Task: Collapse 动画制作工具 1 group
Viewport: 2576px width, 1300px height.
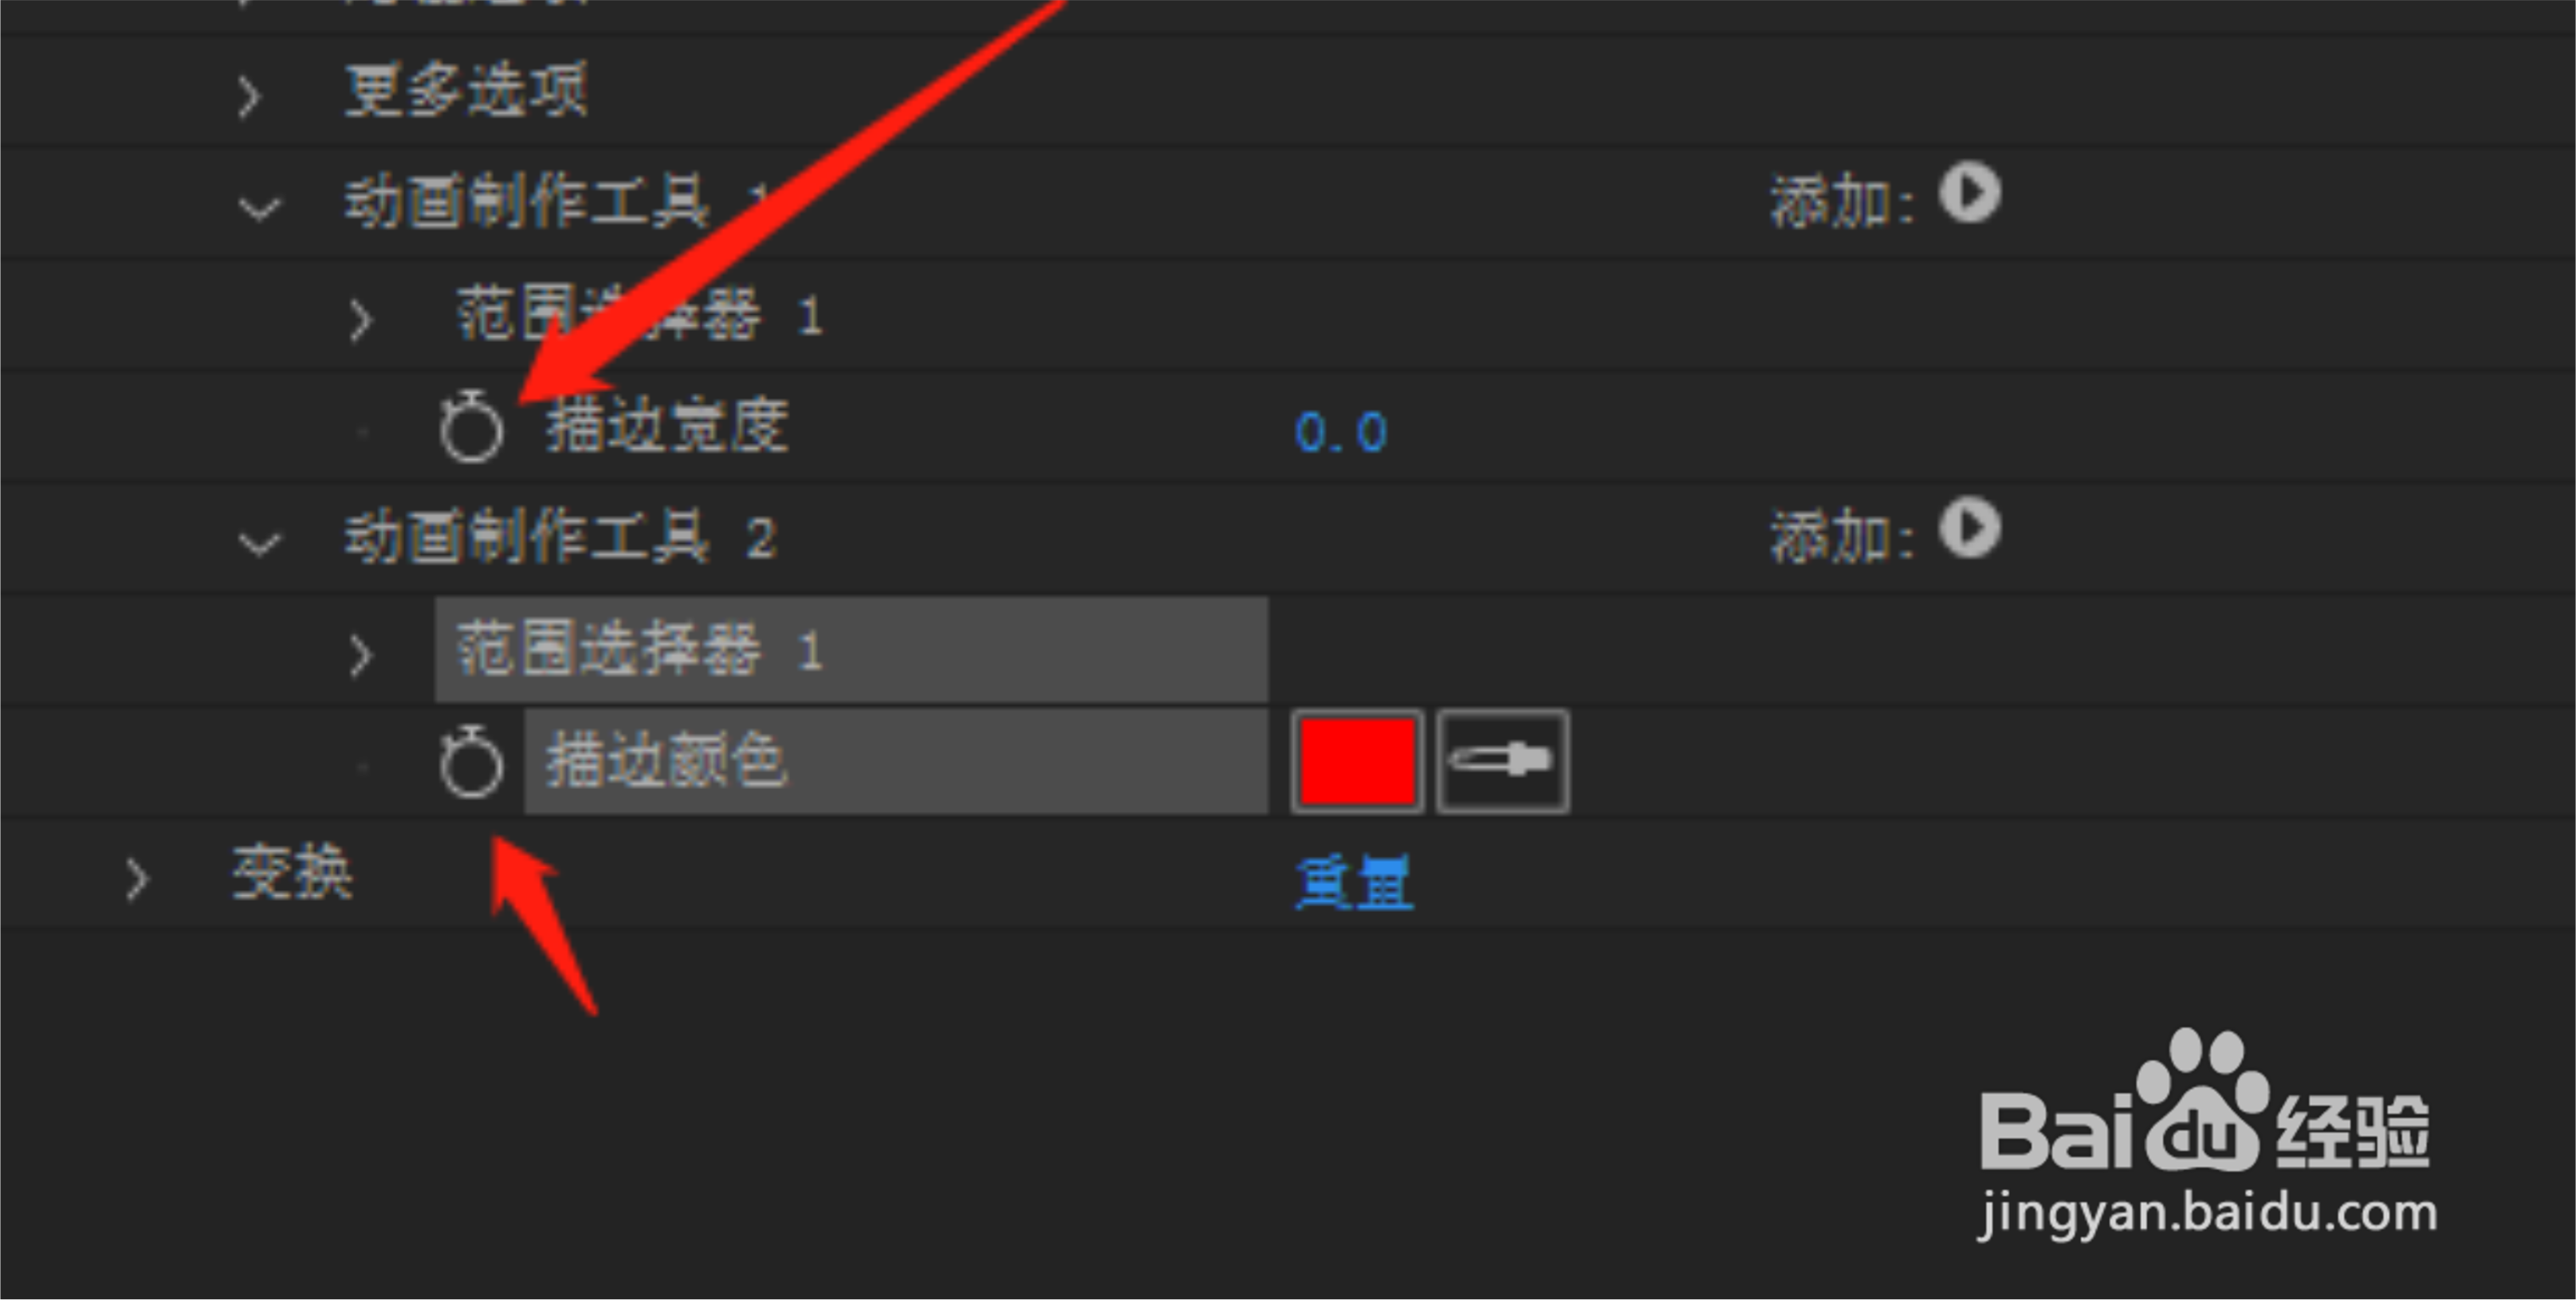Action: coord(260,208)
